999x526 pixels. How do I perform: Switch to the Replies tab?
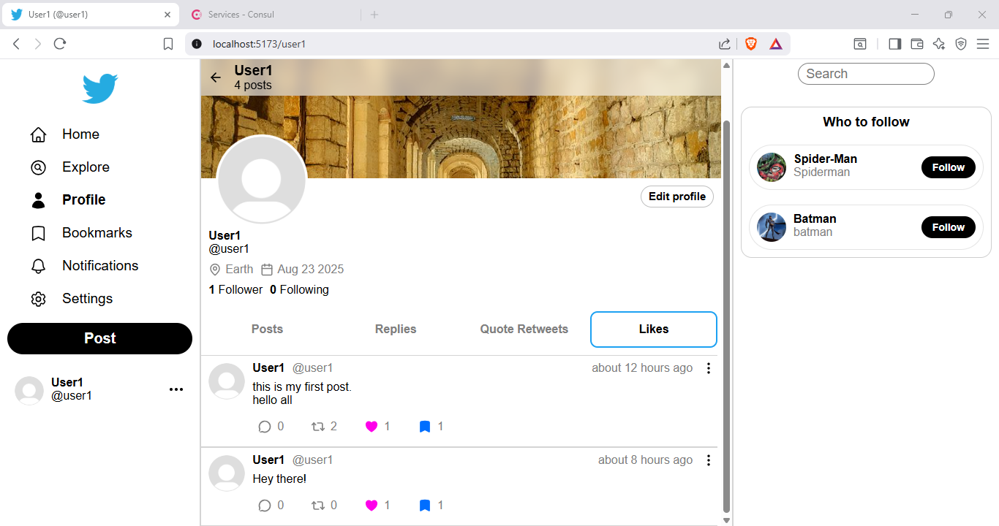[x=396, y=329]
